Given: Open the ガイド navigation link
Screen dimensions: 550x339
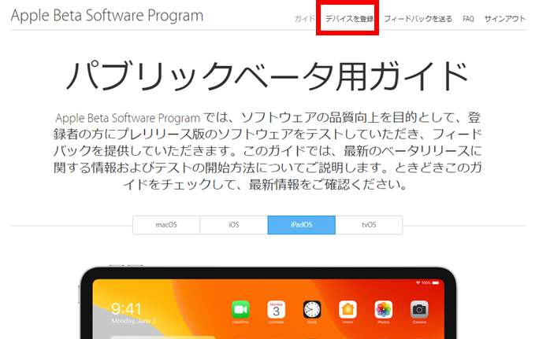Looking at the screenshot, I should [x=304, y=19].
